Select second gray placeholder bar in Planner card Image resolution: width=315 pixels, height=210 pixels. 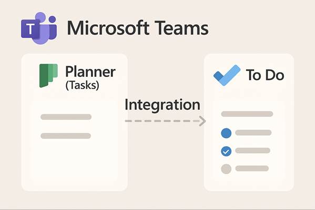(66, 136)
